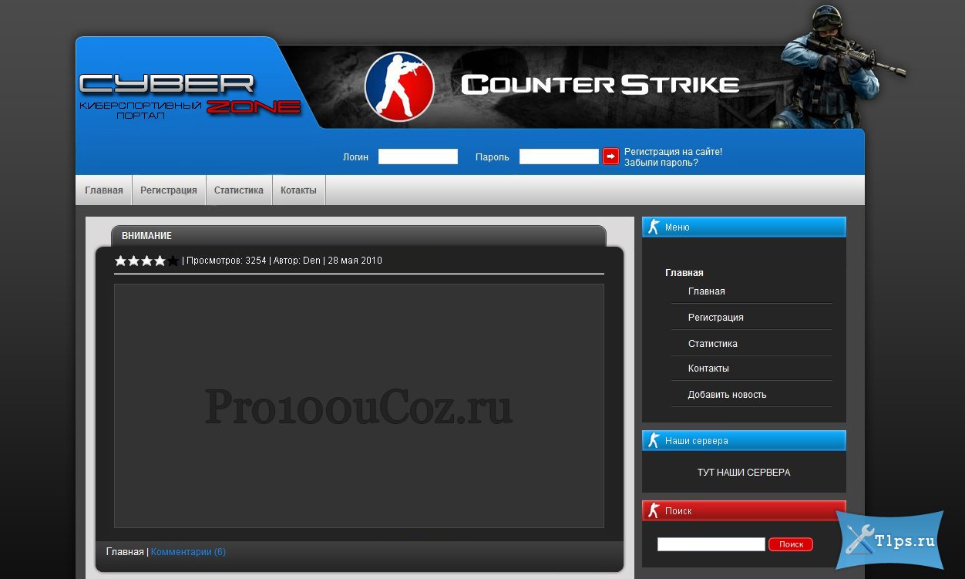Click the Просмотров: 3254 view count
Image resolution: width=965 pixels, height=579 pixels.
(227, 261)
